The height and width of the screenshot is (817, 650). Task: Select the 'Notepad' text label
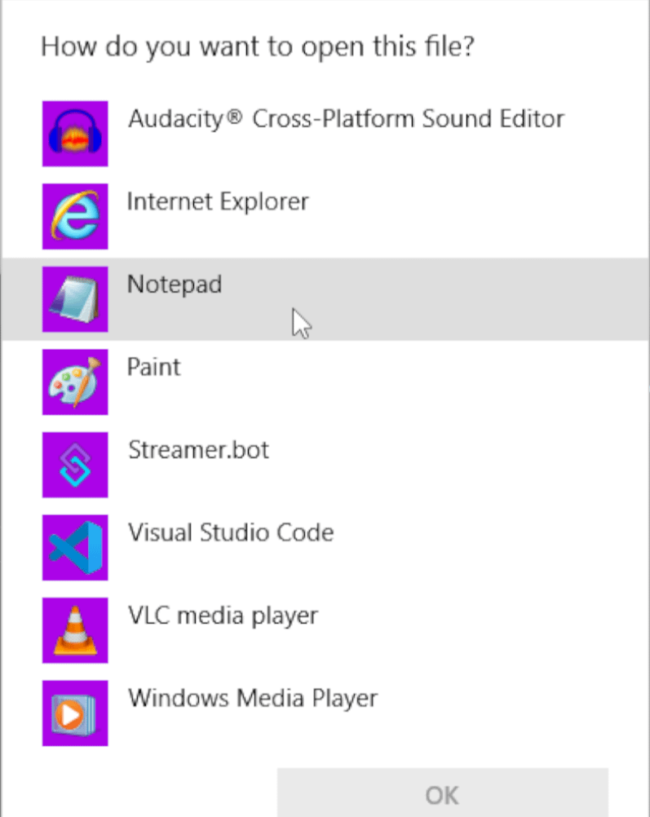point(175,285)
